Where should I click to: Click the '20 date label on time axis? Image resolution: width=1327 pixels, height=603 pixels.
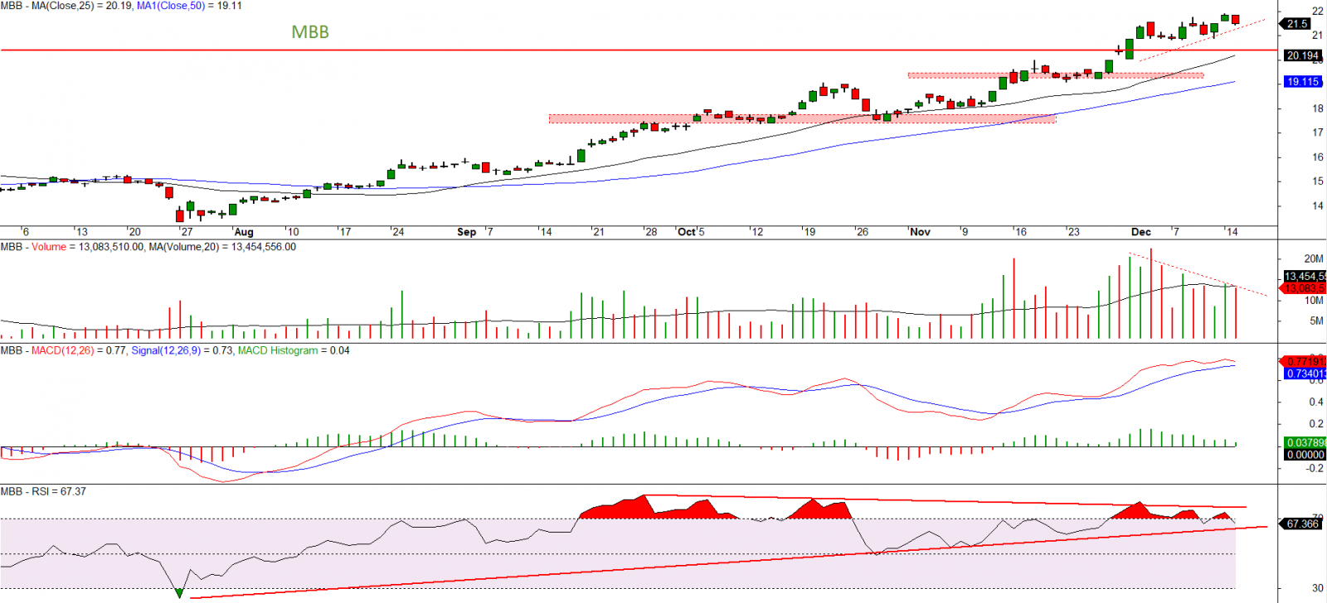click(x=134, y=232)
